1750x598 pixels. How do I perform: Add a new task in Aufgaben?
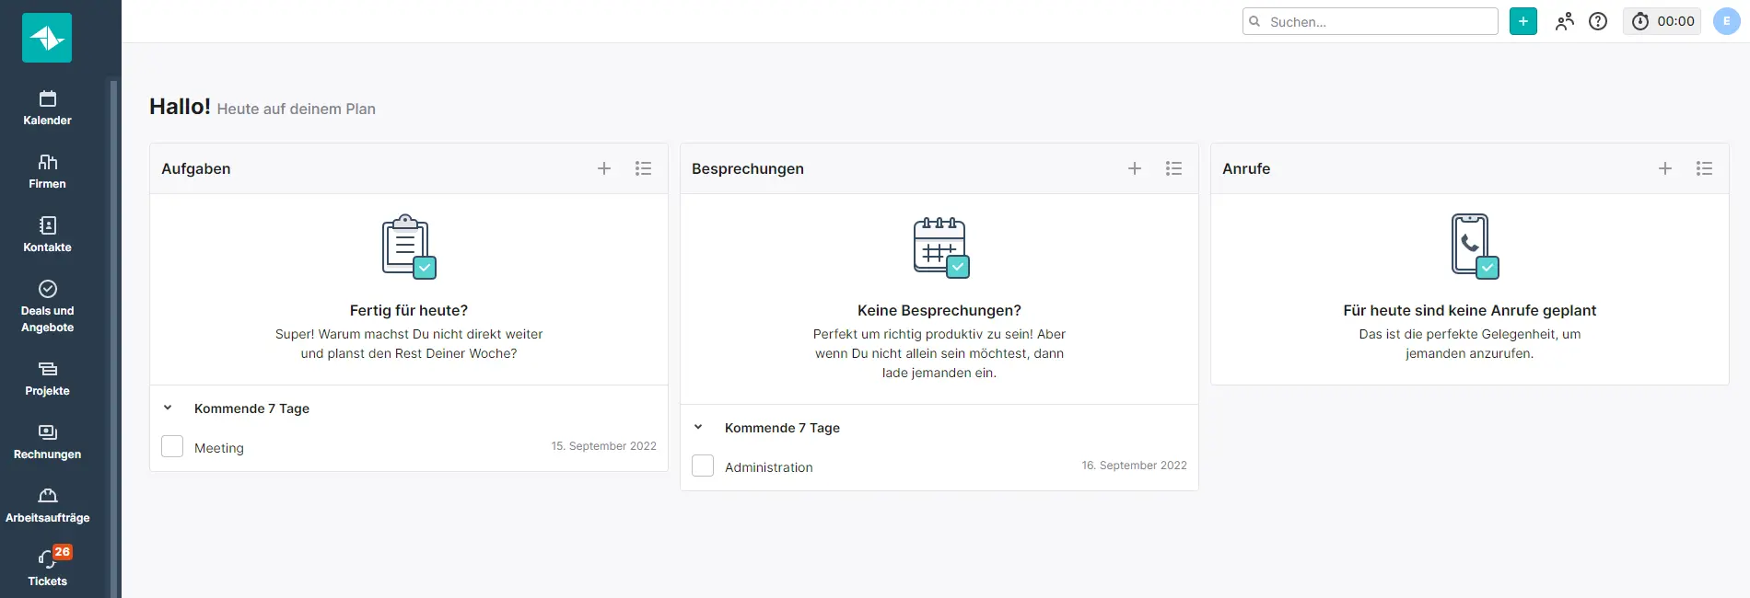tap(604, 168)
